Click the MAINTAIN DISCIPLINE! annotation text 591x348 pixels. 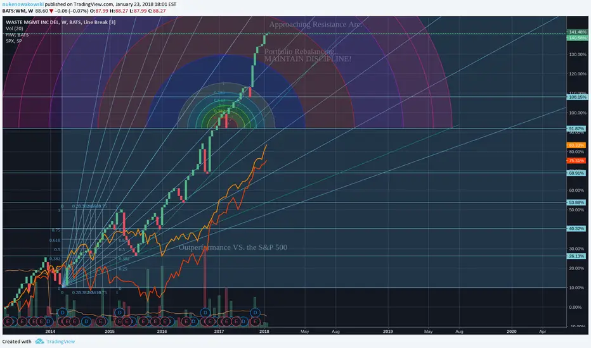tap(308, 59)
